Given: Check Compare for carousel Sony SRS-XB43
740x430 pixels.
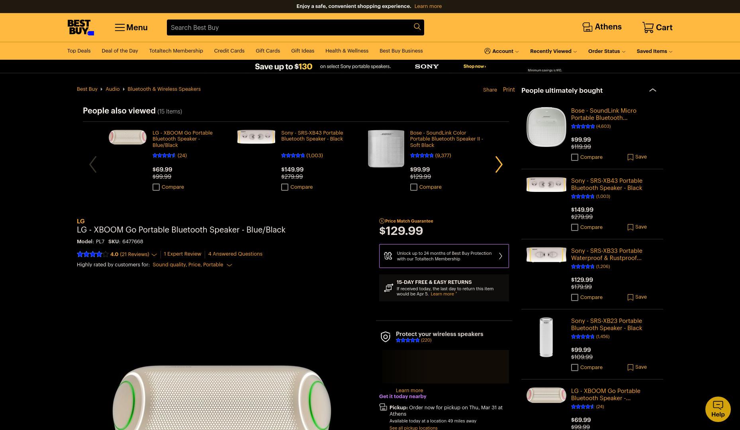Looking at the screenshot, I should 285,187.
